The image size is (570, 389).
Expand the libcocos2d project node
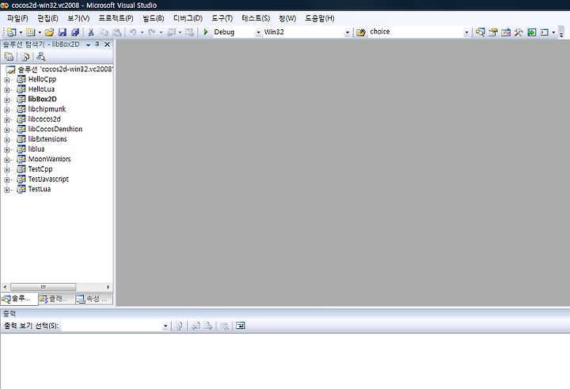(x=7, y=119)
